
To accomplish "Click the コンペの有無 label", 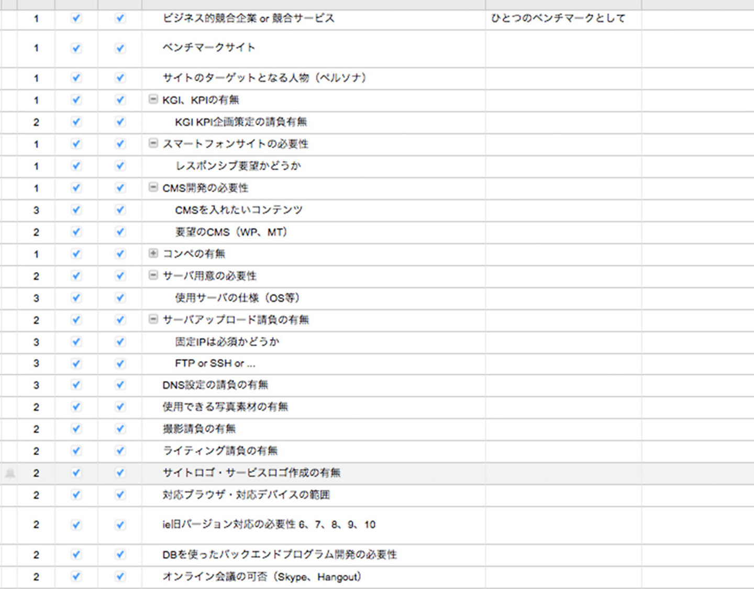I will click(194, 254).
